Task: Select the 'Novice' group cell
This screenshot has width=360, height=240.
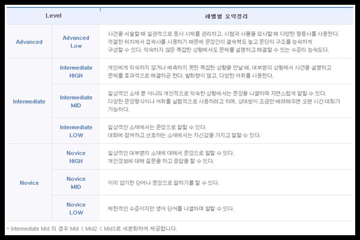Action: pyautogui.click(x=29, y=183)
